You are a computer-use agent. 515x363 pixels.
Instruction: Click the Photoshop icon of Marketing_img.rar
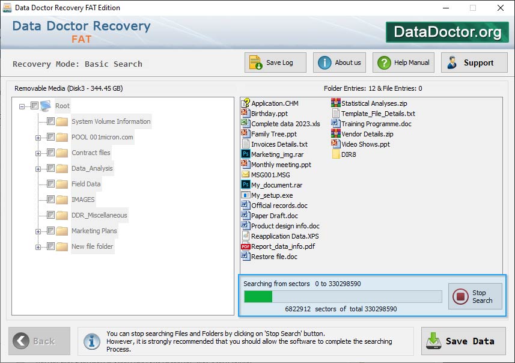245,154
